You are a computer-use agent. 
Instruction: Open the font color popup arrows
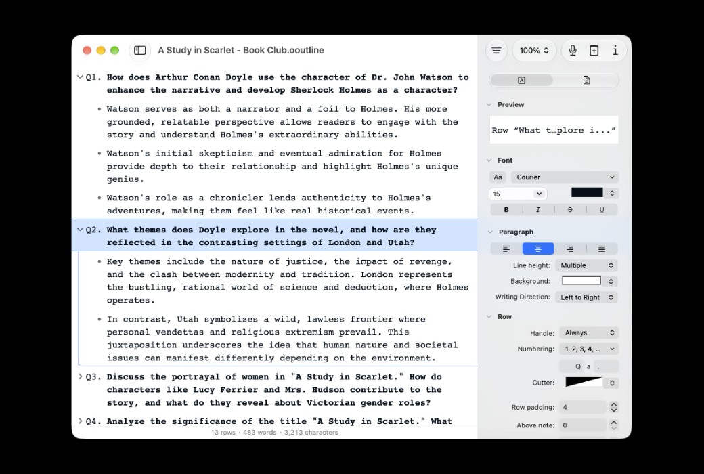[611, 193]
